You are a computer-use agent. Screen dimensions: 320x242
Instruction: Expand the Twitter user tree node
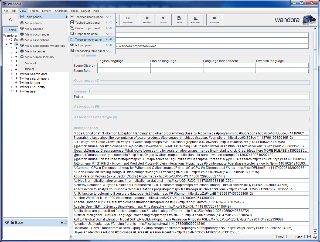(x=12, y=91)
